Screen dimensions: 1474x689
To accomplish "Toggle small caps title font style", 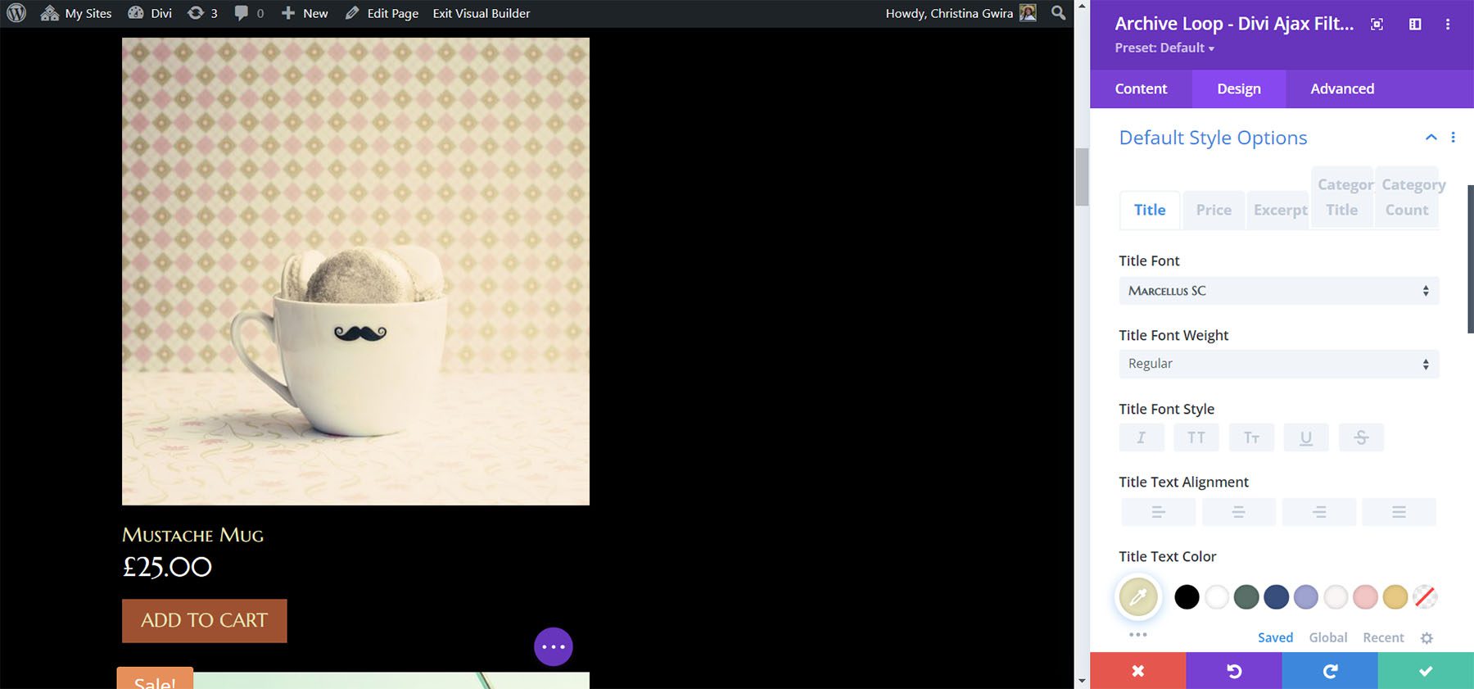I will (1251, 437).
